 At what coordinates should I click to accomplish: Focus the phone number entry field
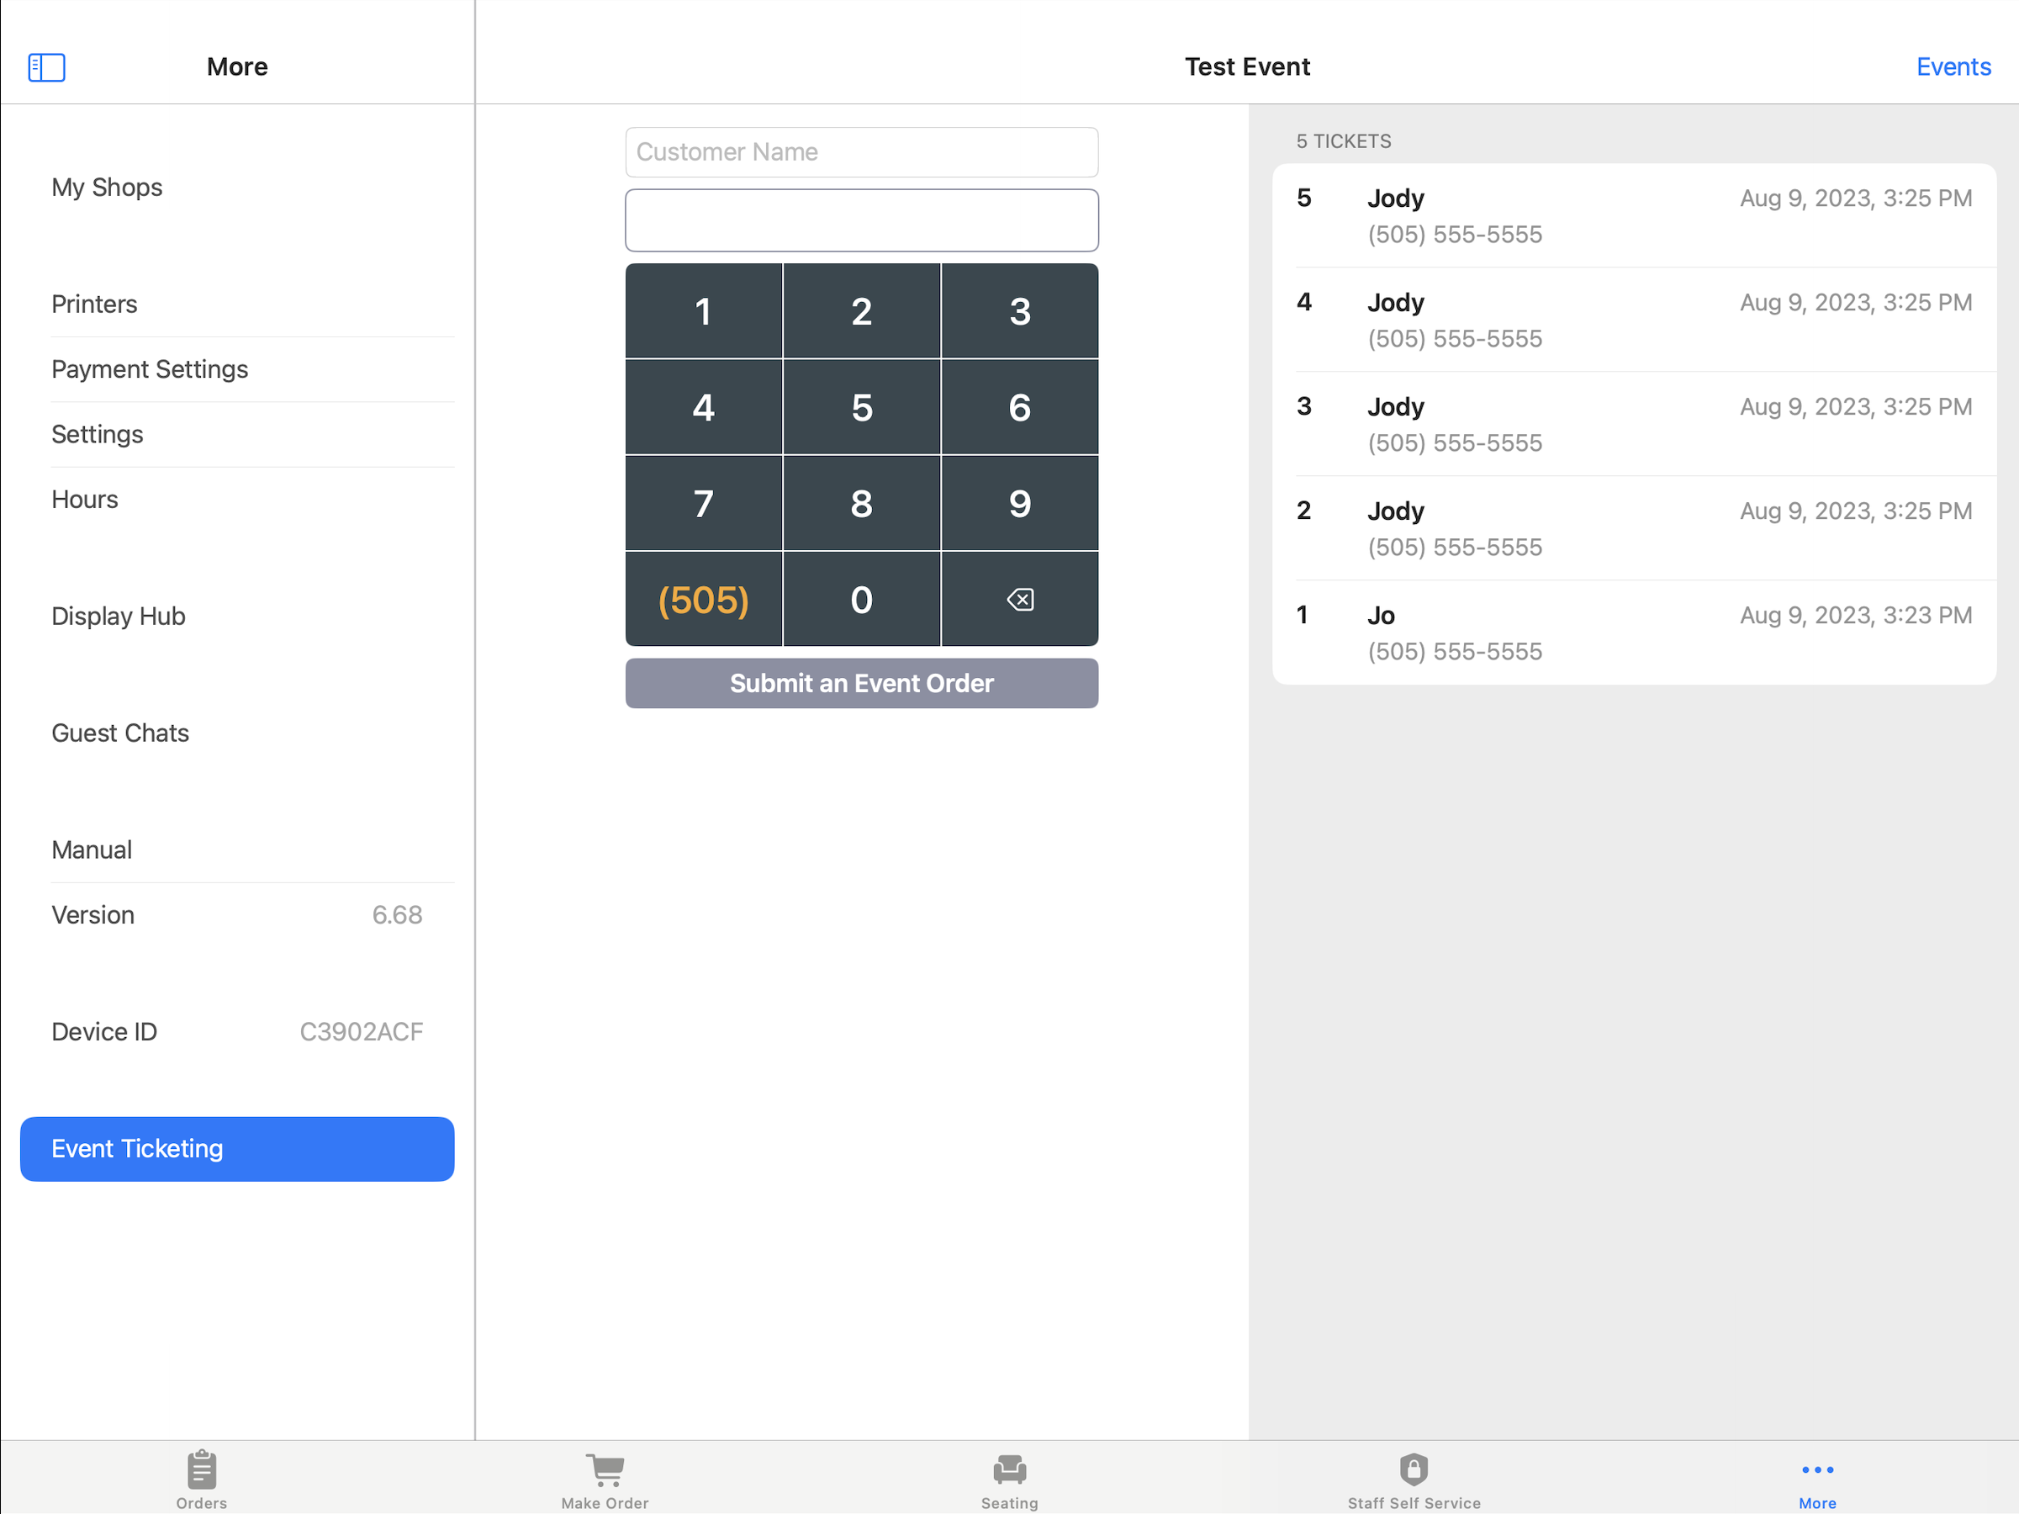(x=862, y=220)
